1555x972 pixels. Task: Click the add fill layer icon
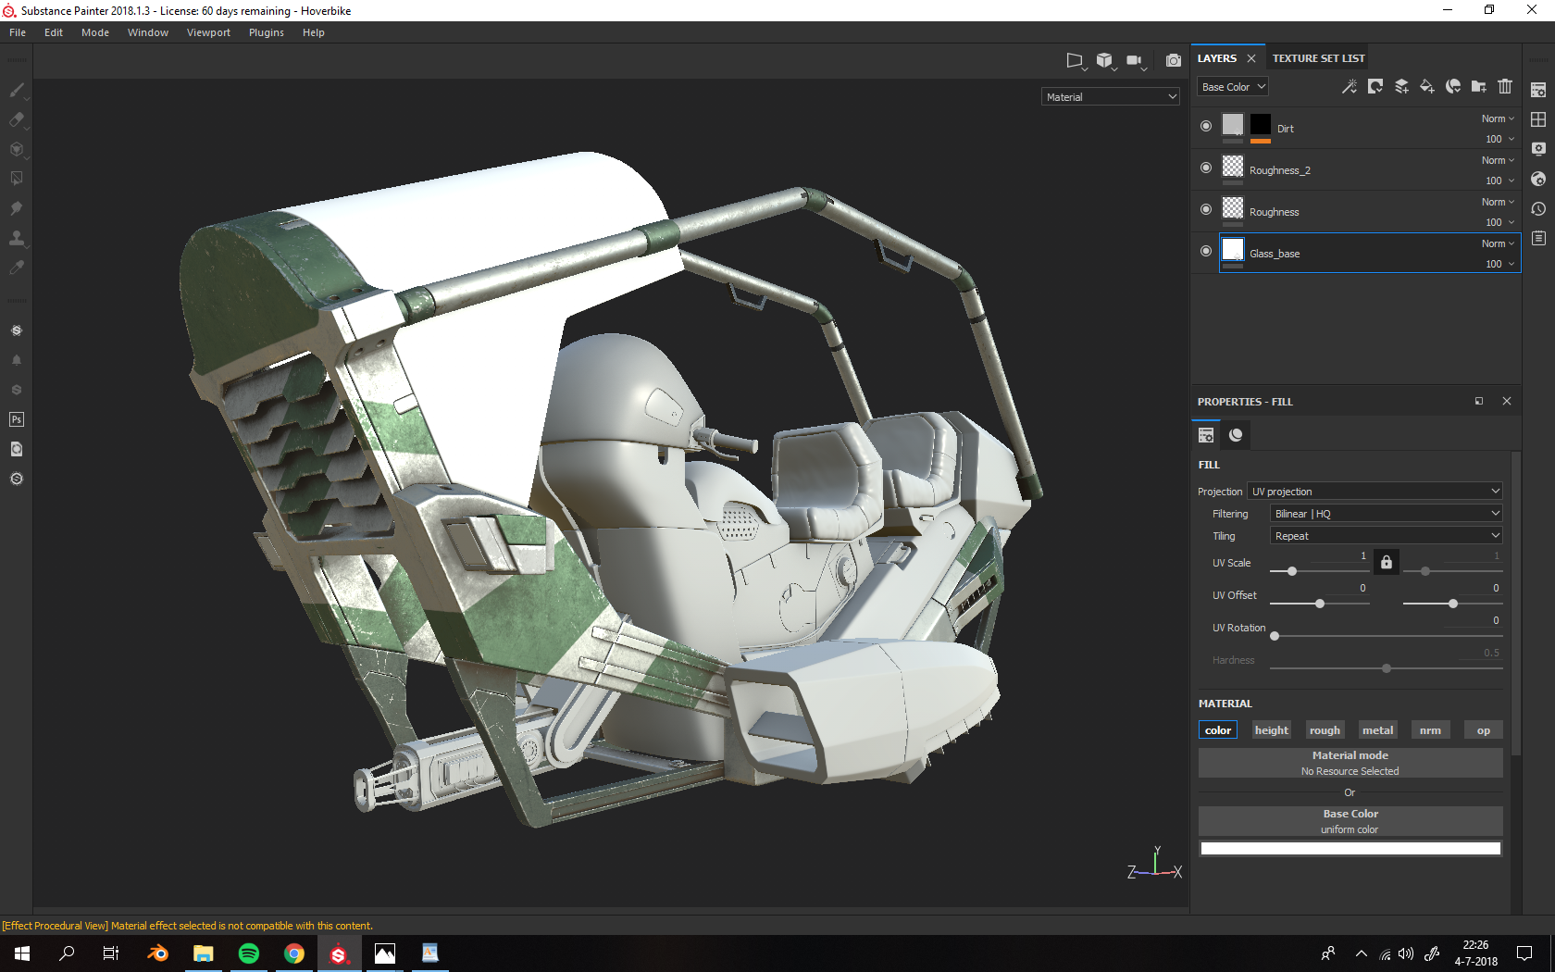click(1426, 87)
